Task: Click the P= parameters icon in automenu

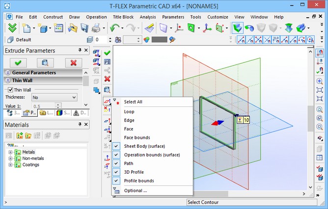Action: (x=107, y=62)
